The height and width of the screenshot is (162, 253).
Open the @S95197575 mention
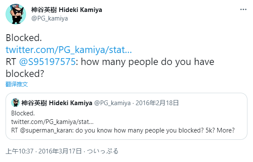47,62
